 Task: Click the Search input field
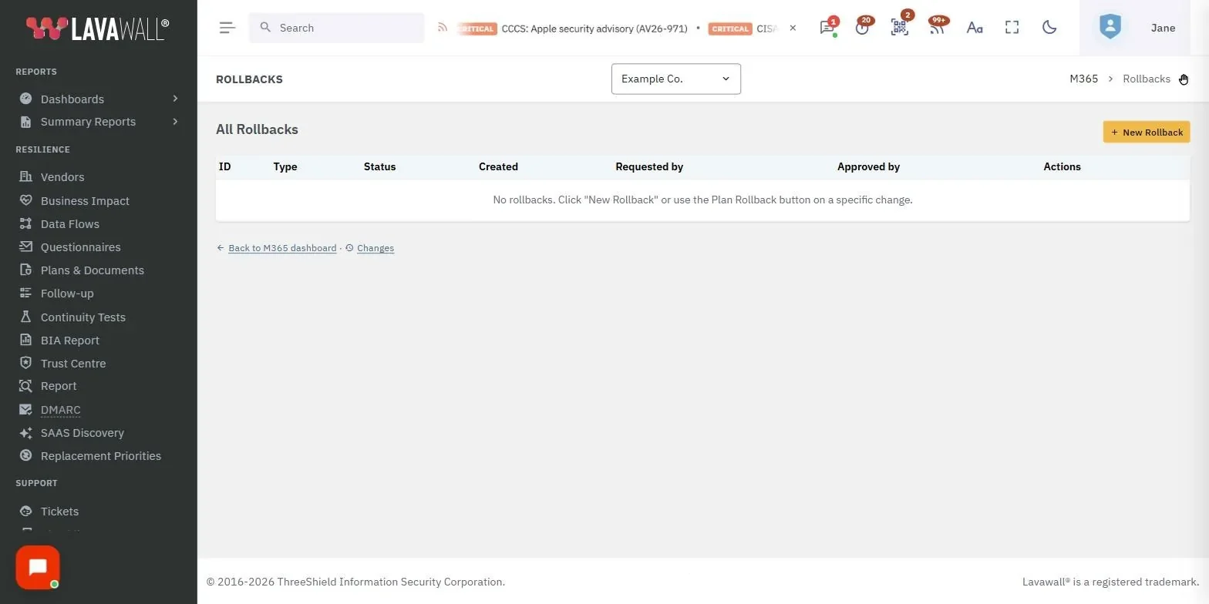(336, 28)
